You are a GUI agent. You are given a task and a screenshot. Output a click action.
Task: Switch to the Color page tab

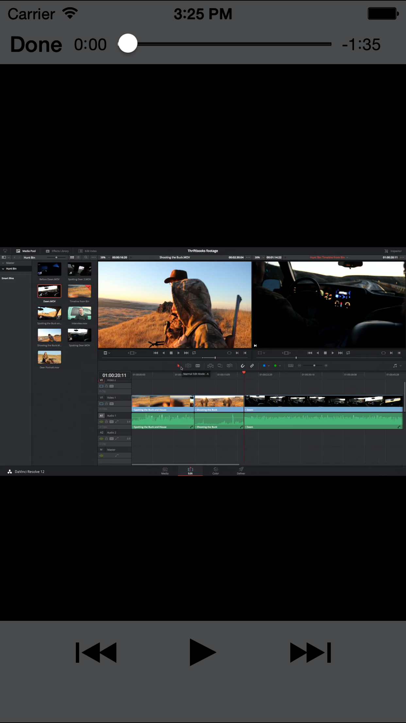pyautogui.click(x=216, y=471)
